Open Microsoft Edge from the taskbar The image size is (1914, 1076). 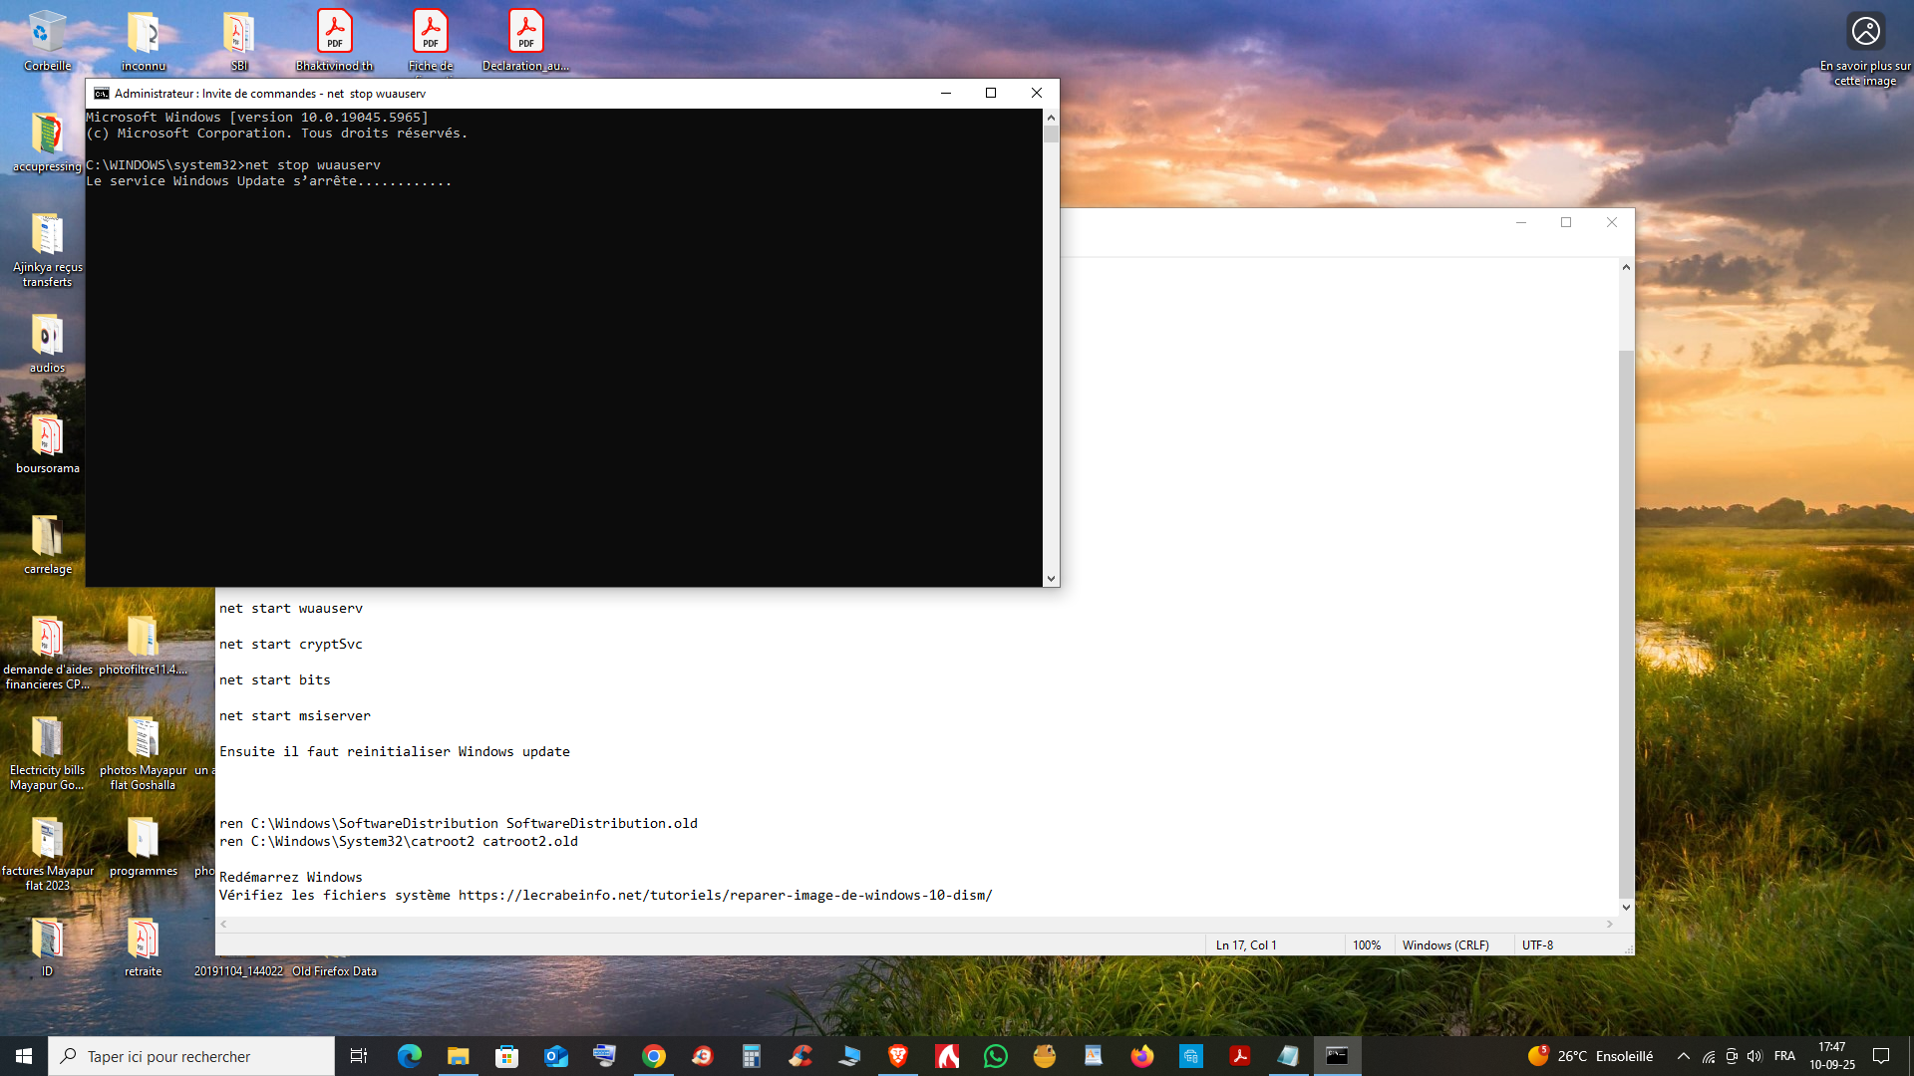409,1056
